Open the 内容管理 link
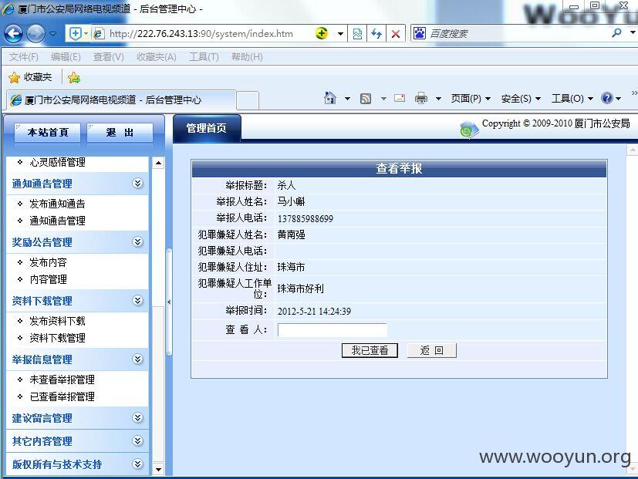Viewport: 638px width, 479px height. [x=48, y=279]
